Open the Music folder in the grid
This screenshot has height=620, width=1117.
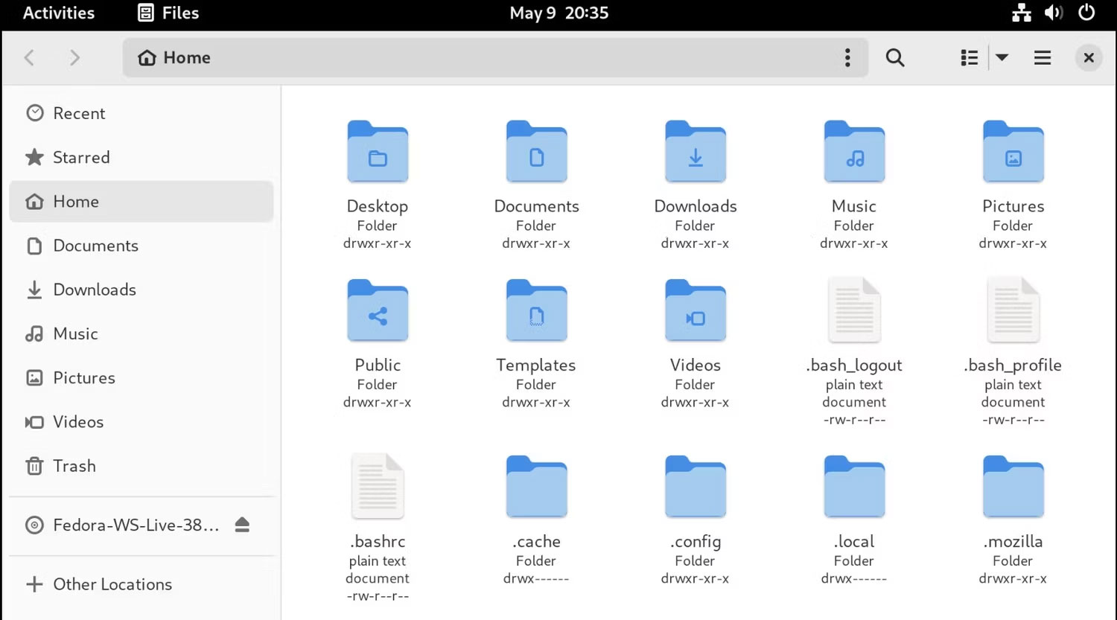click(854, 151)
